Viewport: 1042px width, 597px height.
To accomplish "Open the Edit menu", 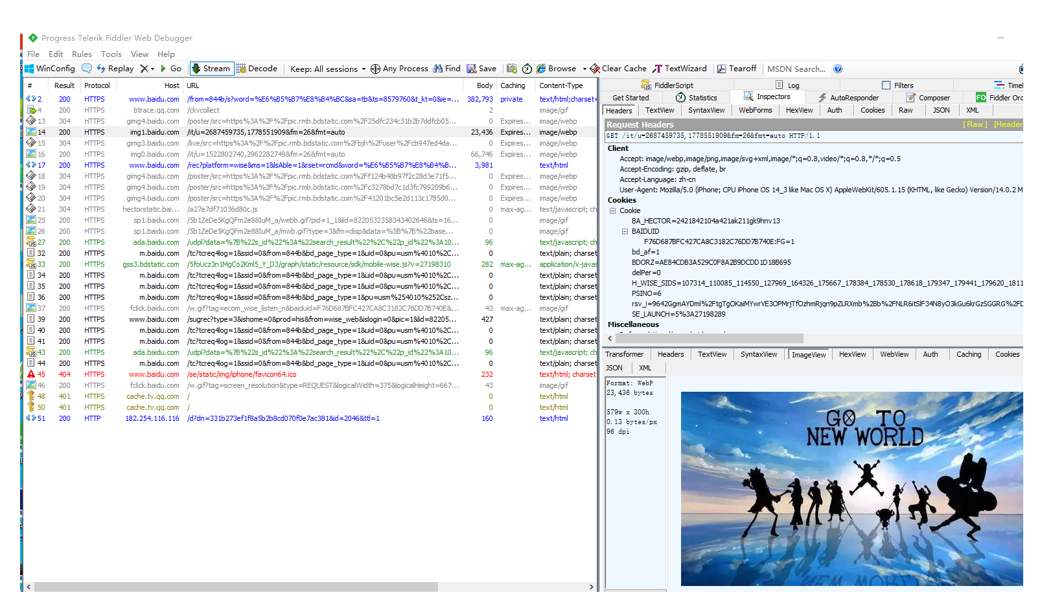I will [x=56, y=54].
